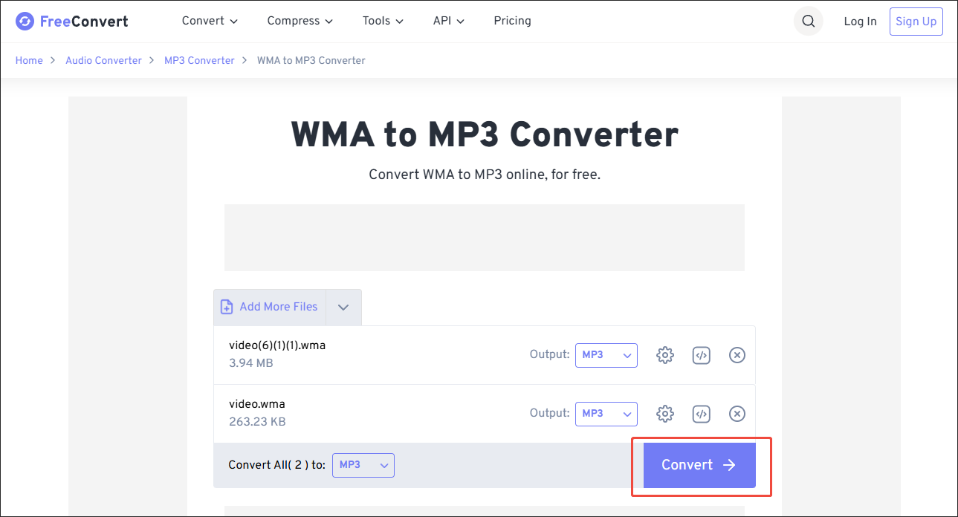Click the Log In link

(860, 22)
